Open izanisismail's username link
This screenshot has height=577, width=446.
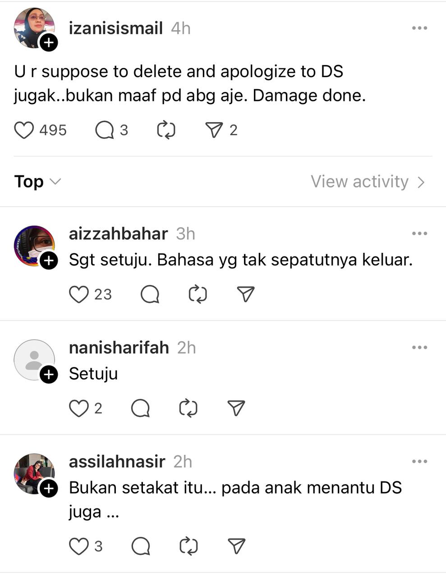[x=115, y=28]
